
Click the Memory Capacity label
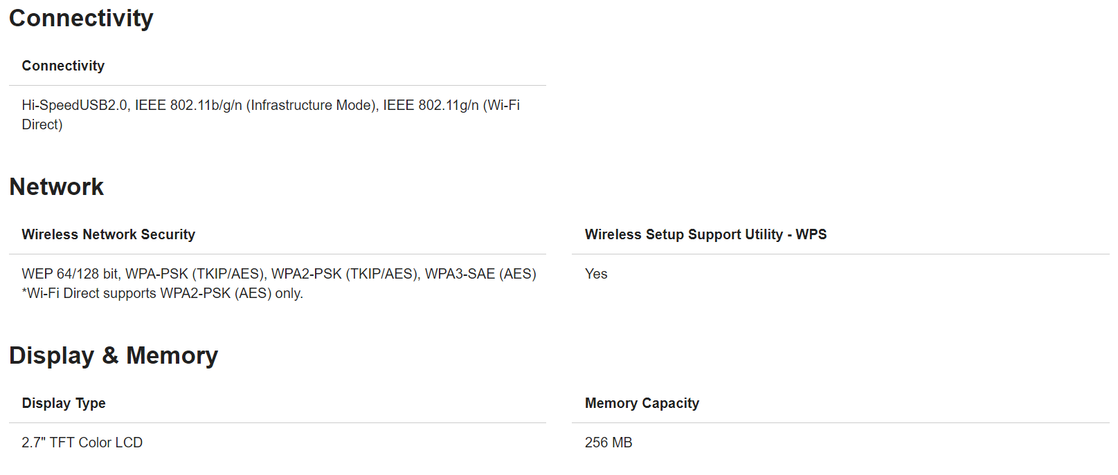coord(642,403)
